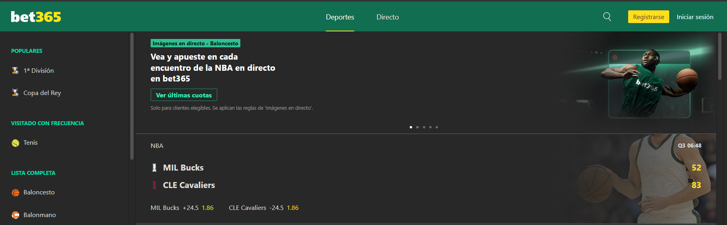Viewport: 727px width, 225px height.
Task: Click the POPULARES section heading
Action: pos(27,51)
